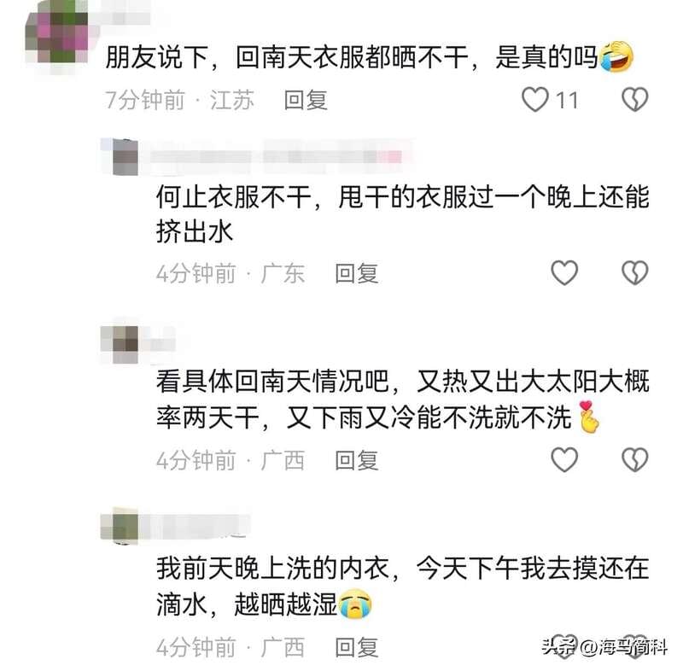Tap 回复 under the 越晒越湿 reply
Viewport: 683px width, 671px height.
357,647
